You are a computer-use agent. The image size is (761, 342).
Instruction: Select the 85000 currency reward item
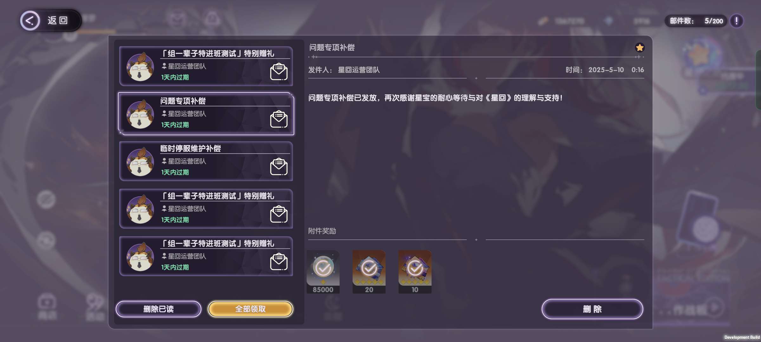pyautogui.click(x=323, y=272)
